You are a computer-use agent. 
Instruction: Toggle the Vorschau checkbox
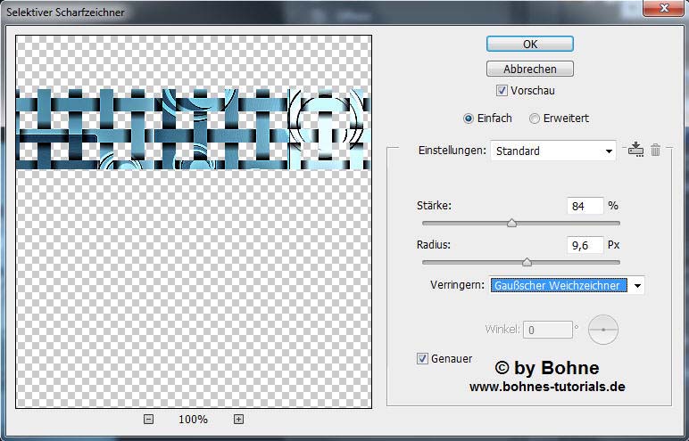coord(502,91)
